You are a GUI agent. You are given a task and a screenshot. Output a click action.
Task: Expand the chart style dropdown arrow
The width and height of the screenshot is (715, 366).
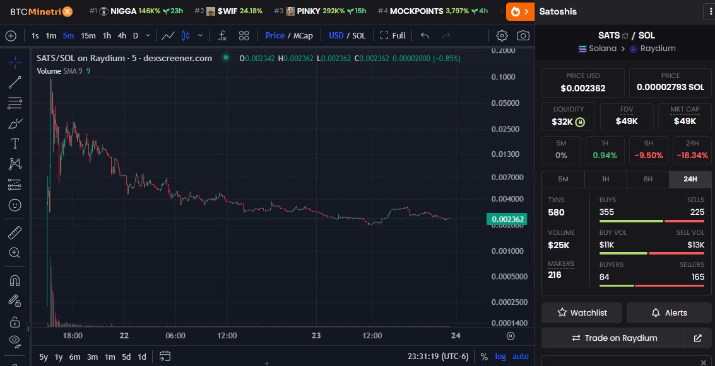pos(200,35)
